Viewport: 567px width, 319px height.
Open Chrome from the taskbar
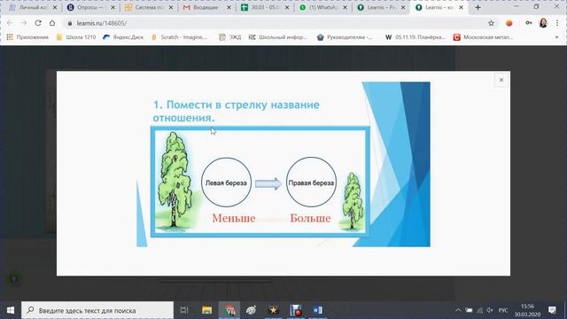229,310
